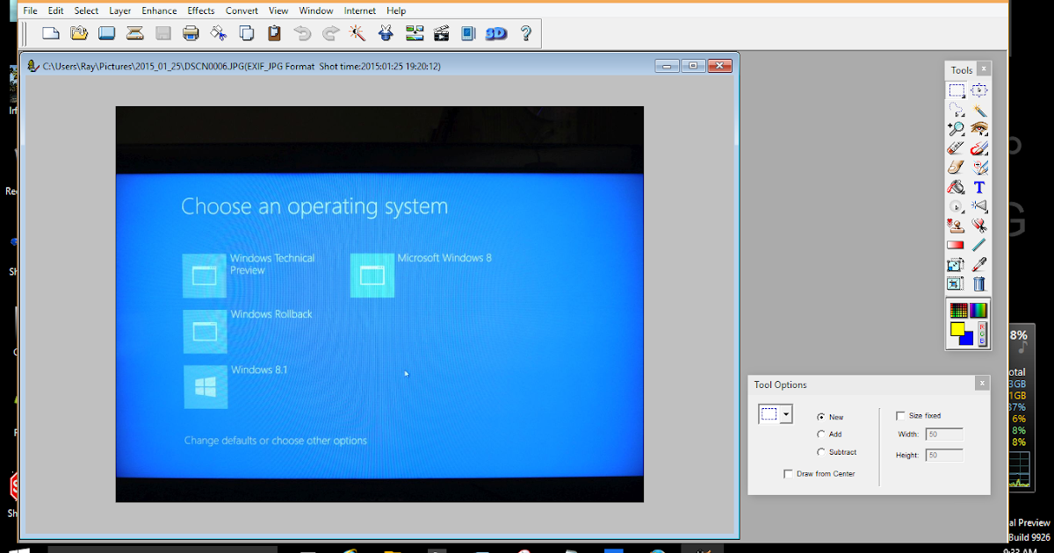
Task: Open the Enhance menu
Action: [x=159, y=11]
